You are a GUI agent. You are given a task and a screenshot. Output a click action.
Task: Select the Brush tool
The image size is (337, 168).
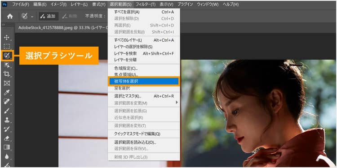coord(7,111)
